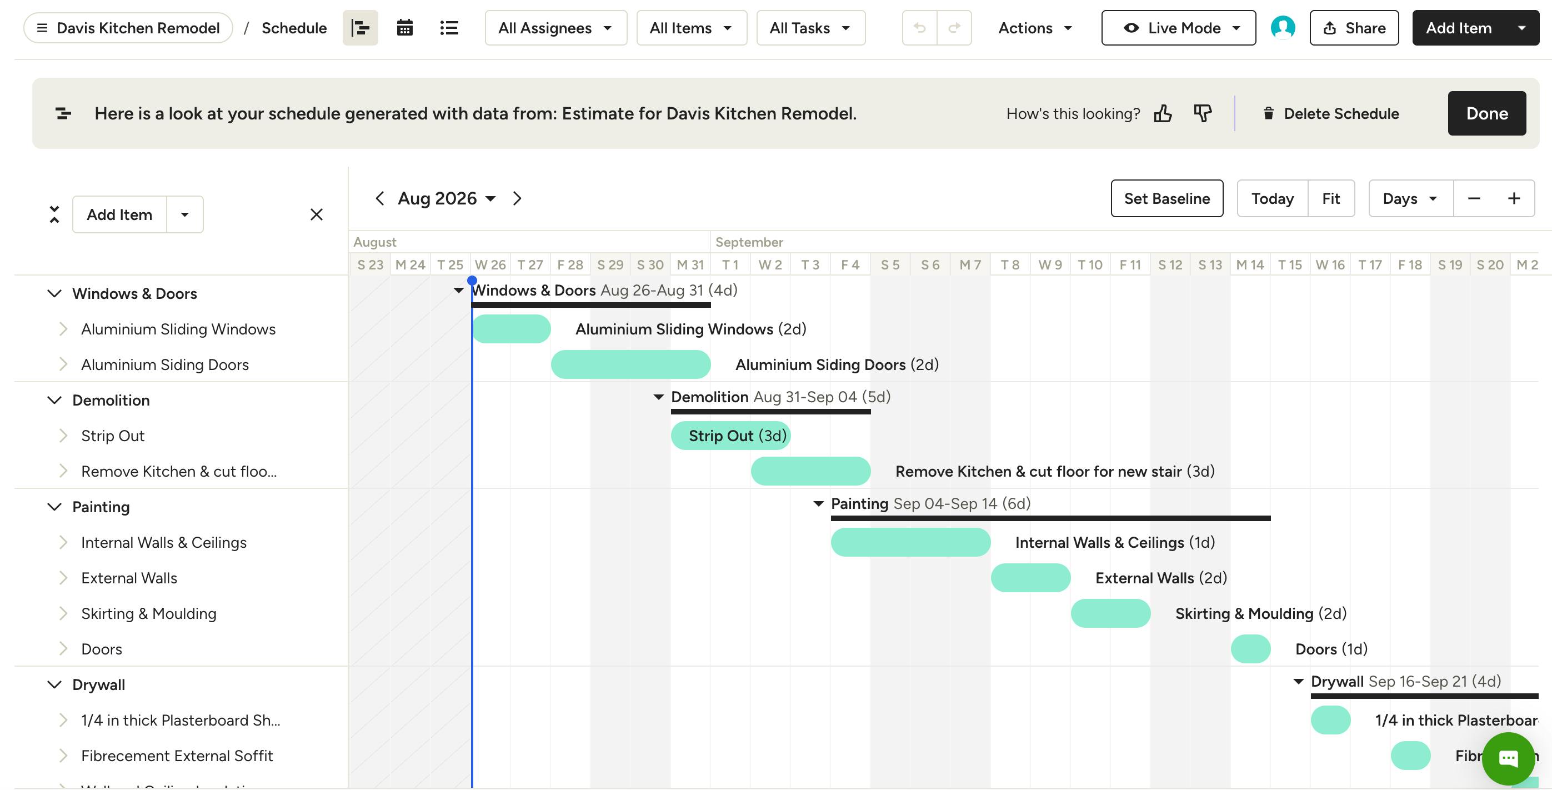Viewport: 1552px width, 790px height.
Task: Open the green chat support bubble
Action: [x=1508, y=759]
